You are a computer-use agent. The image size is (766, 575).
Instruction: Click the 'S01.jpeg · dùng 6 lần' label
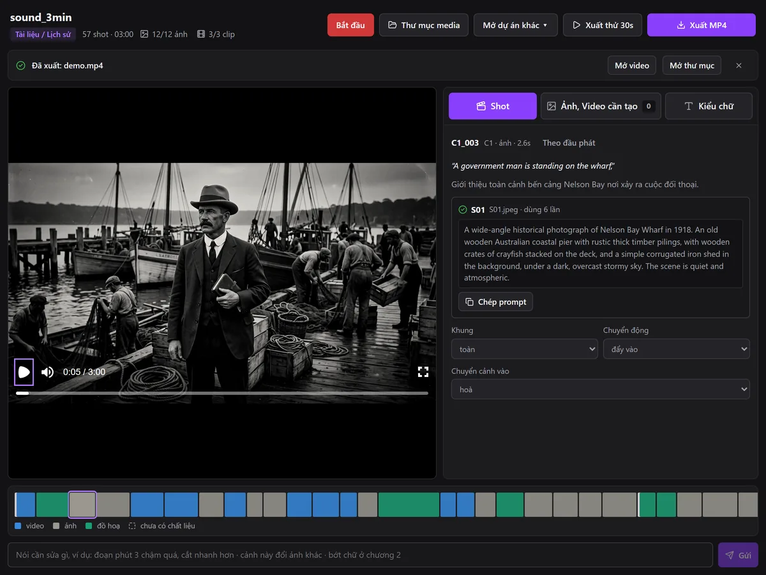(x=524, y=210)
